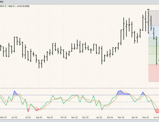
Task: Click the Nov '25 date label
Action: (74, 117)
